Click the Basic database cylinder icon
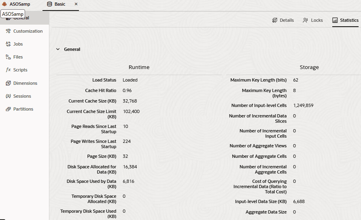Screen dimensions: 361x220 tap(49, 4)
